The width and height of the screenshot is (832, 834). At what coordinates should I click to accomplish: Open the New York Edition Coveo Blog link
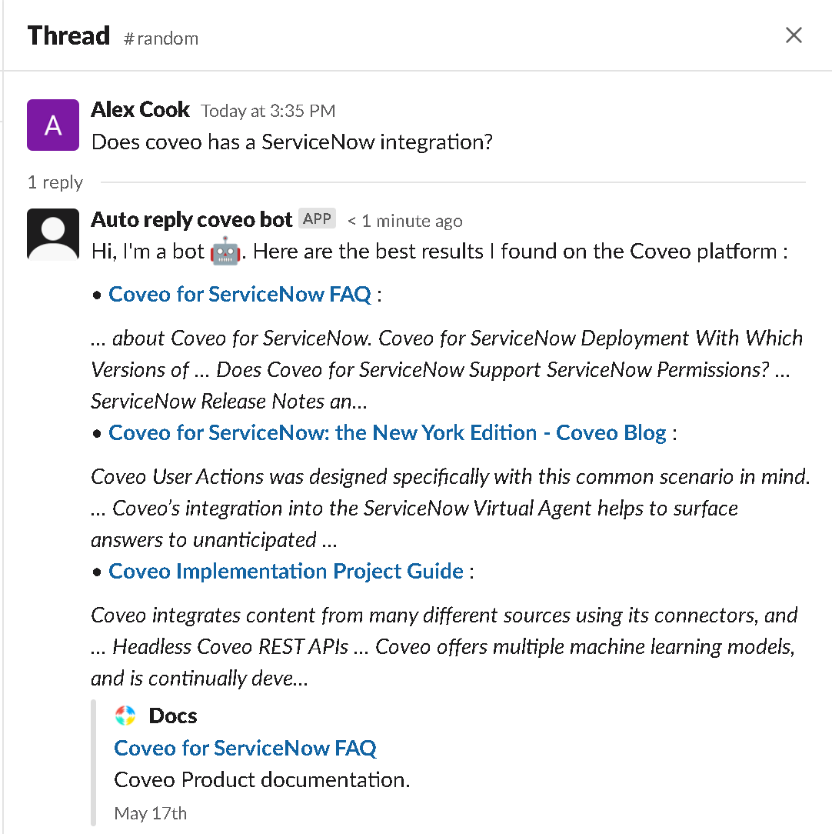[388, 433]
